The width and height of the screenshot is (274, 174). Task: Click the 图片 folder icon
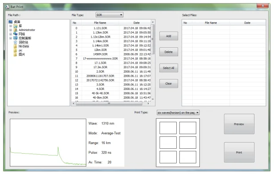pos(16,54)
